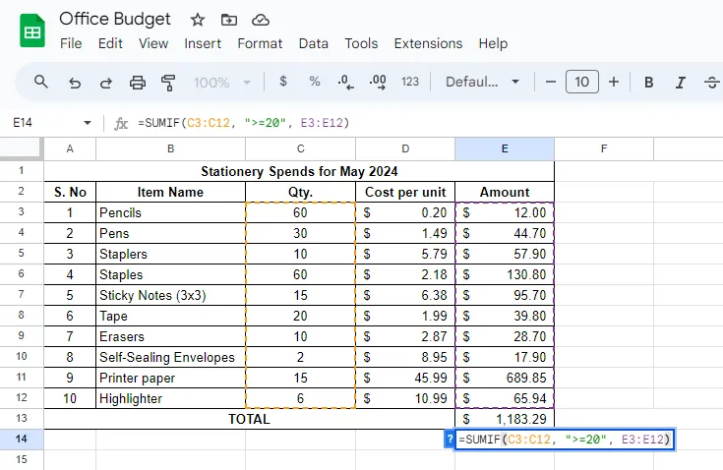Select the cost cell 45.99
Viewport: 723px width, 470px height.
tap(405, 378)
